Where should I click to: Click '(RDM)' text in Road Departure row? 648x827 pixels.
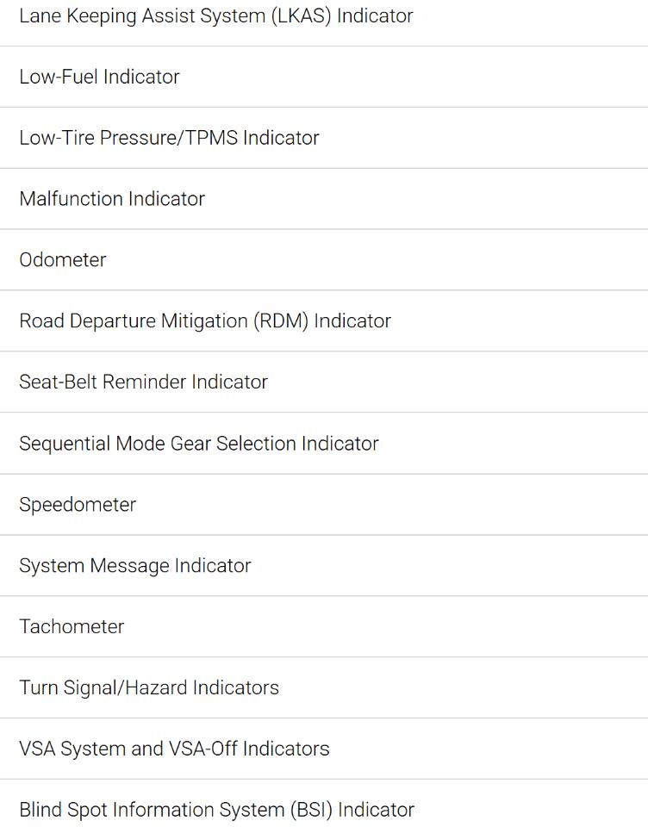tap(281, 321)
